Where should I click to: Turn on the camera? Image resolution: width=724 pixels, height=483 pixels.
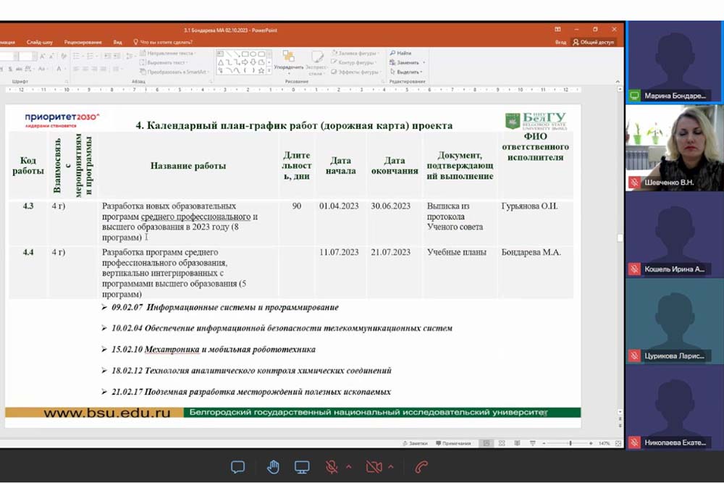coord(374,467)
